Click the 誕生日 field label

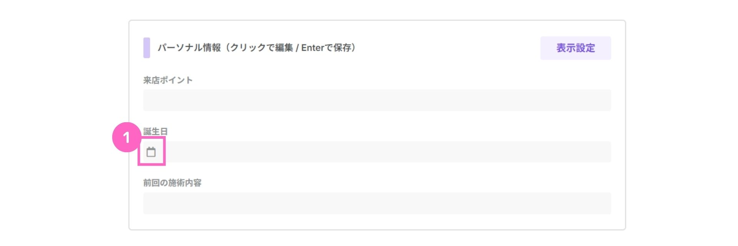click(155, 131)
